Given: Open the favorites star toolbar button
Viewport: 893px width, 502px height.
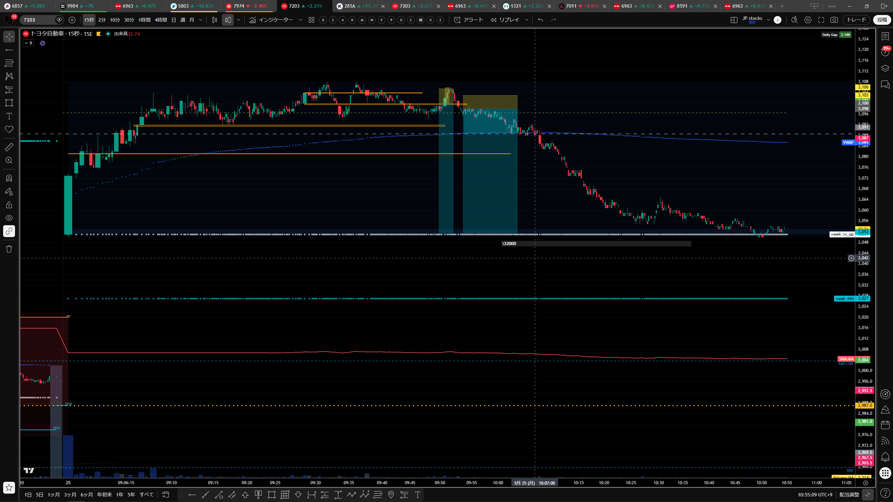Looking at the screenshot, I should tap(9, 488).
